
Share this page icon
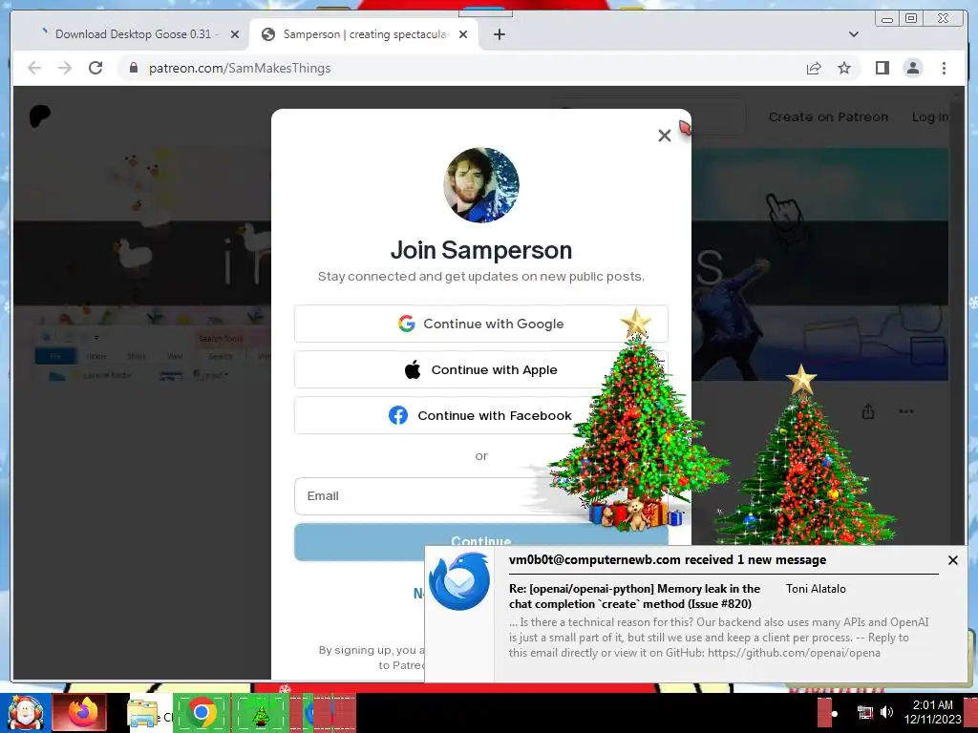[814, 68]
